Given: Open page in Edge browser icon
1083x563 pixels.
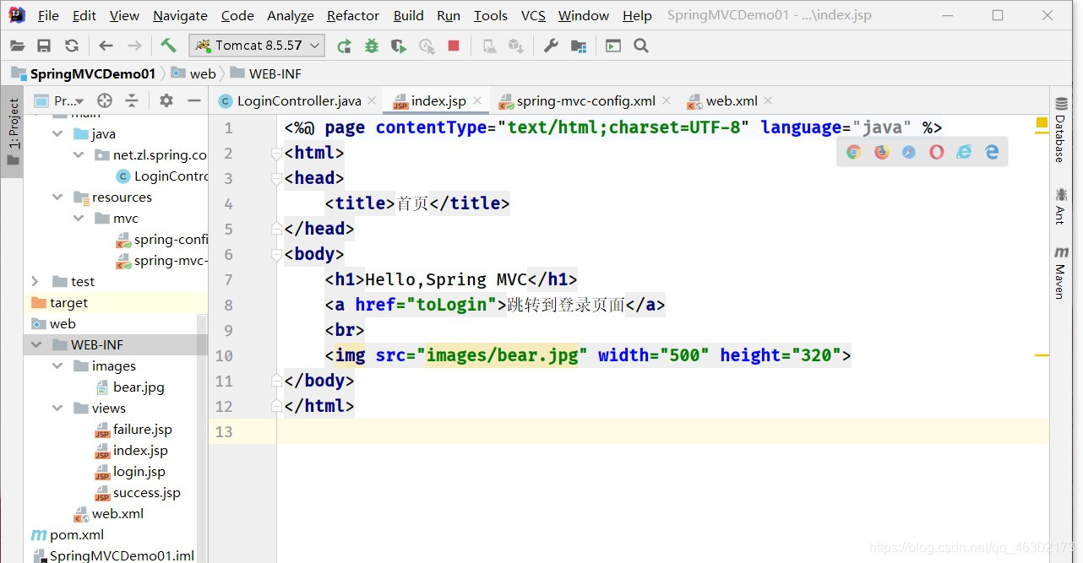Looking at the screenshot, I should coord(992,152).
